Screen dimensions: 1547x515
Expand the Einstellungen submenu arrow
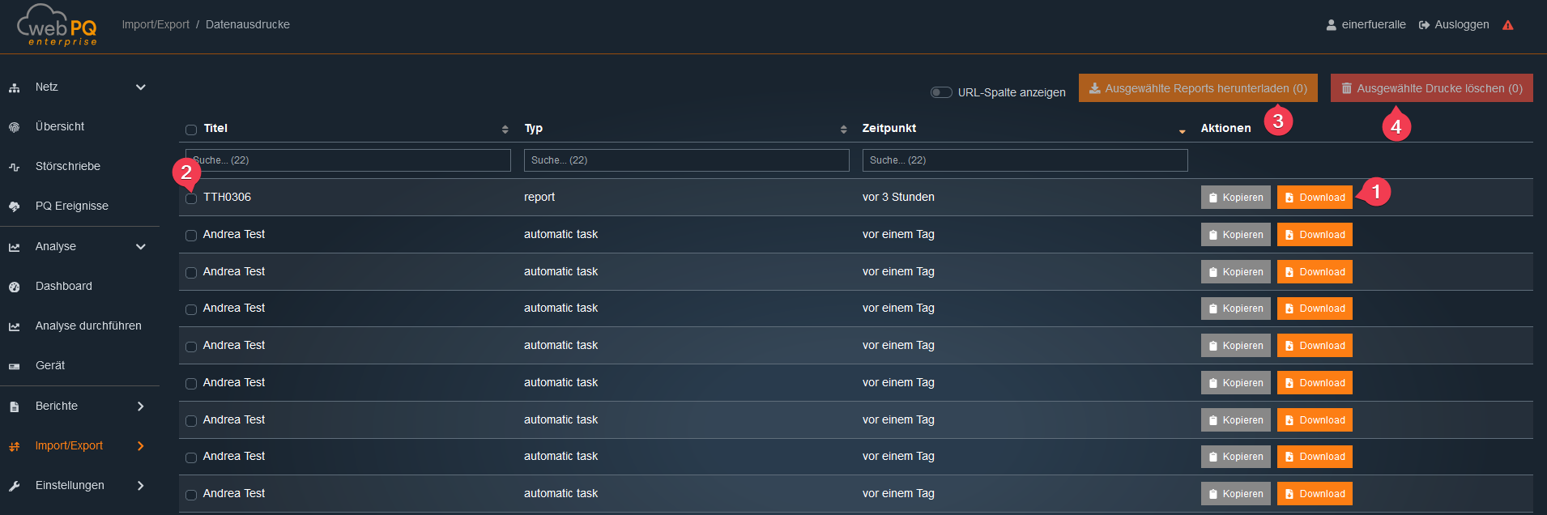click(140, 486)
